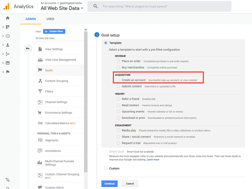Click the Realtime clock icon
The image size is (252, 189).
[8, 36]
